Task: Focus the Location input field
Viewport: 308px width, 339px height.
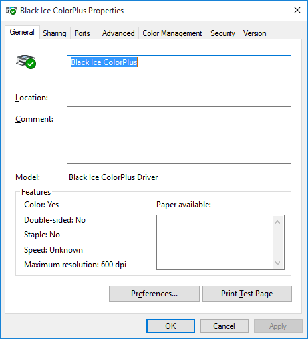Action: (x=179, y=98)
